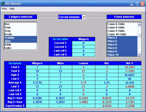Deselect Place 8 bet
Viewport: 146px width, 112px height.
tap(122, 48)
